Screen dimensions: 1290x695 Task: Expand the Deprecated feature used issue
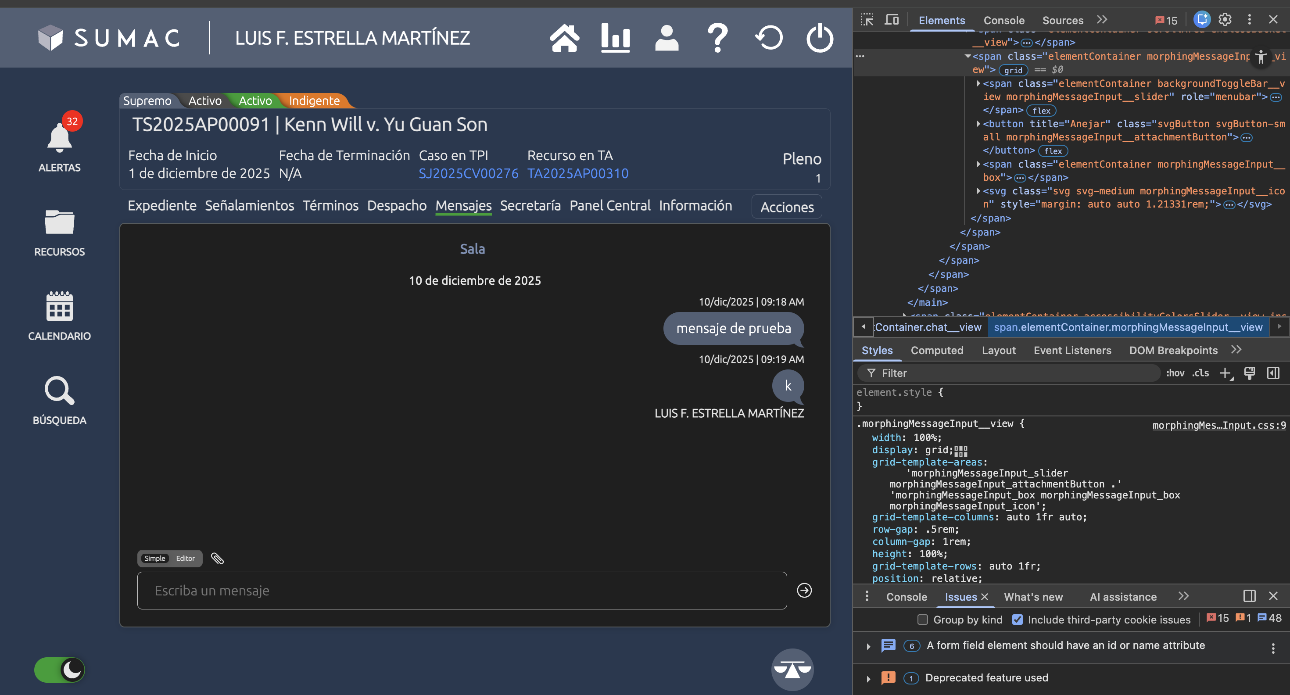coord(868,678)
